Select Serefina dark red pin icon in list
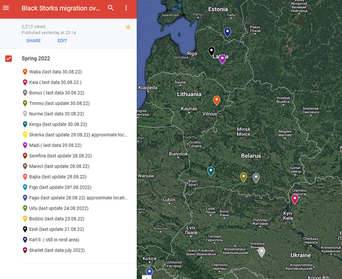This screenshot has height=279, width=342. point(25,156)
